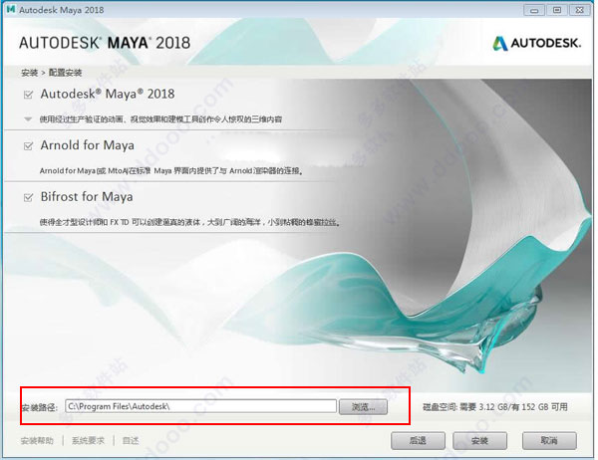Expand the Autodesk Maya 2018 details arrow
Viewport: 598px width, 460px height.
click(28, 119)
